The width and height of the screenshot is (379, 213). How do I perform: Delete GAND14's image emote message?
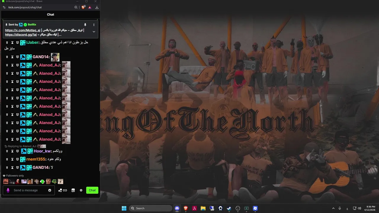coord(7,57)
